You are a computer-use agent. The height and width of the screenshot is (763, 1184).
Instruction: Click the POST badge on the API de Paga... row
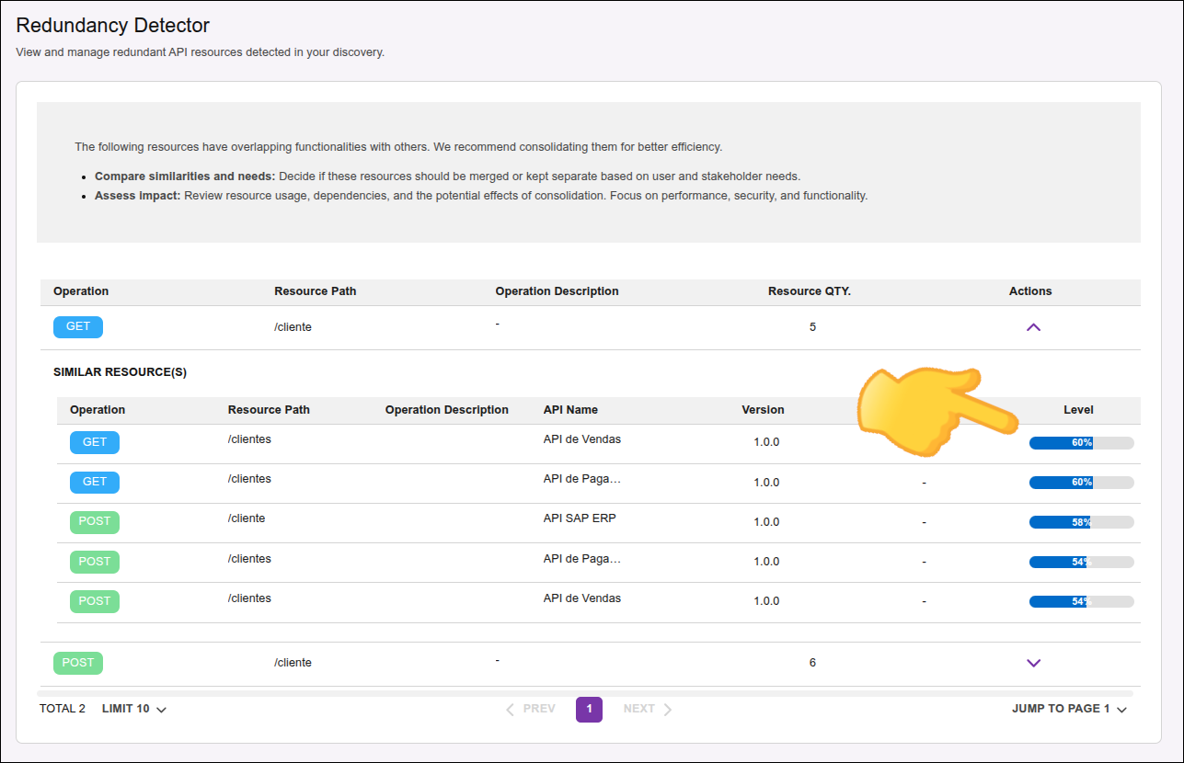94,561
